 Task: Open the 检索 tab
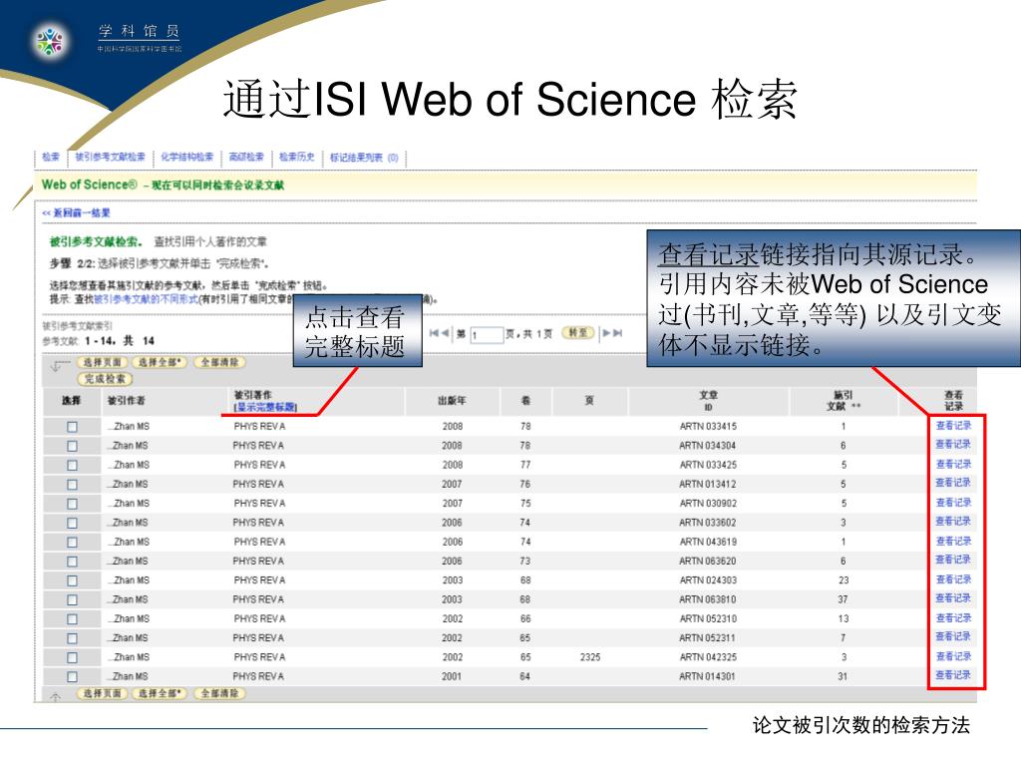click(51, 157)
